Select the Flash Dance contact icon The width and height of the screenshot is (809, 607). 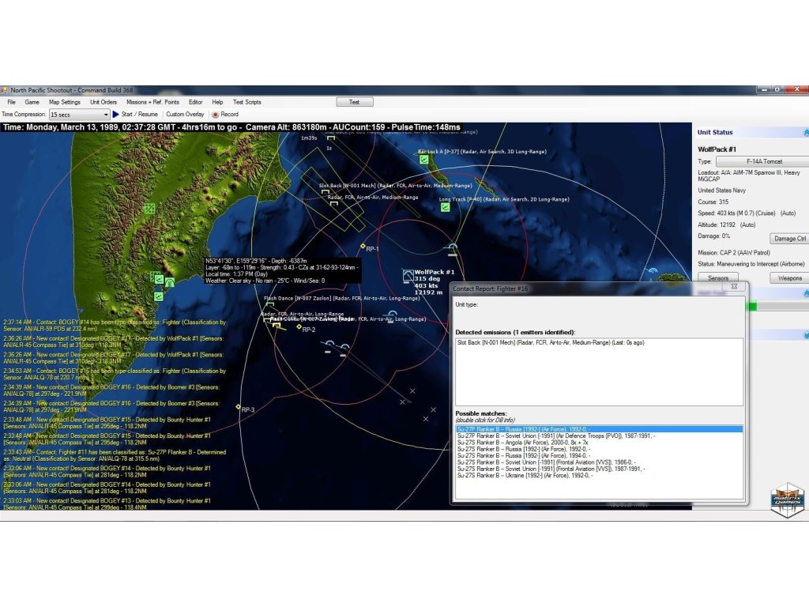[x=270, y=305]
